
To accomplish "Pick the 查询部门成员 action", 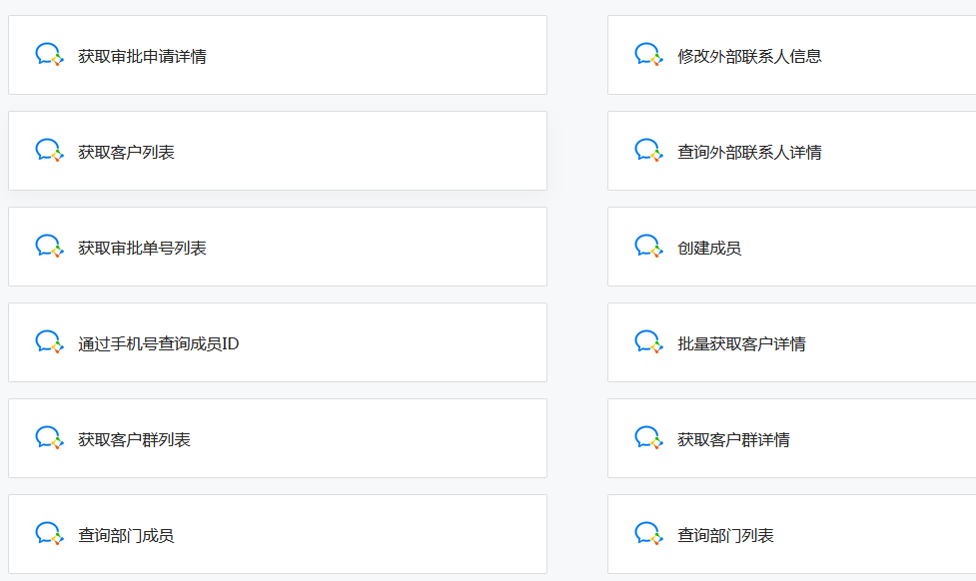I will coord(278,534).
